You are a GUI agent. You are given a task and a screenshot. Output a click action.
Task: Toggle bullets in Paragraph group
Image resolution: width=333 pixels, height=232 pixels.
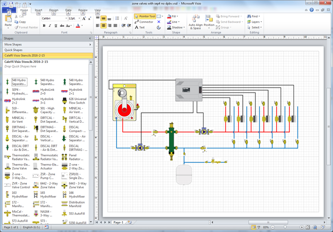tap(117, 18)
